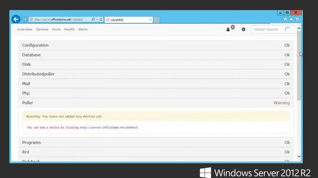Open the Devices menu
The image size is (318, 178).
[x=42, y=29]
